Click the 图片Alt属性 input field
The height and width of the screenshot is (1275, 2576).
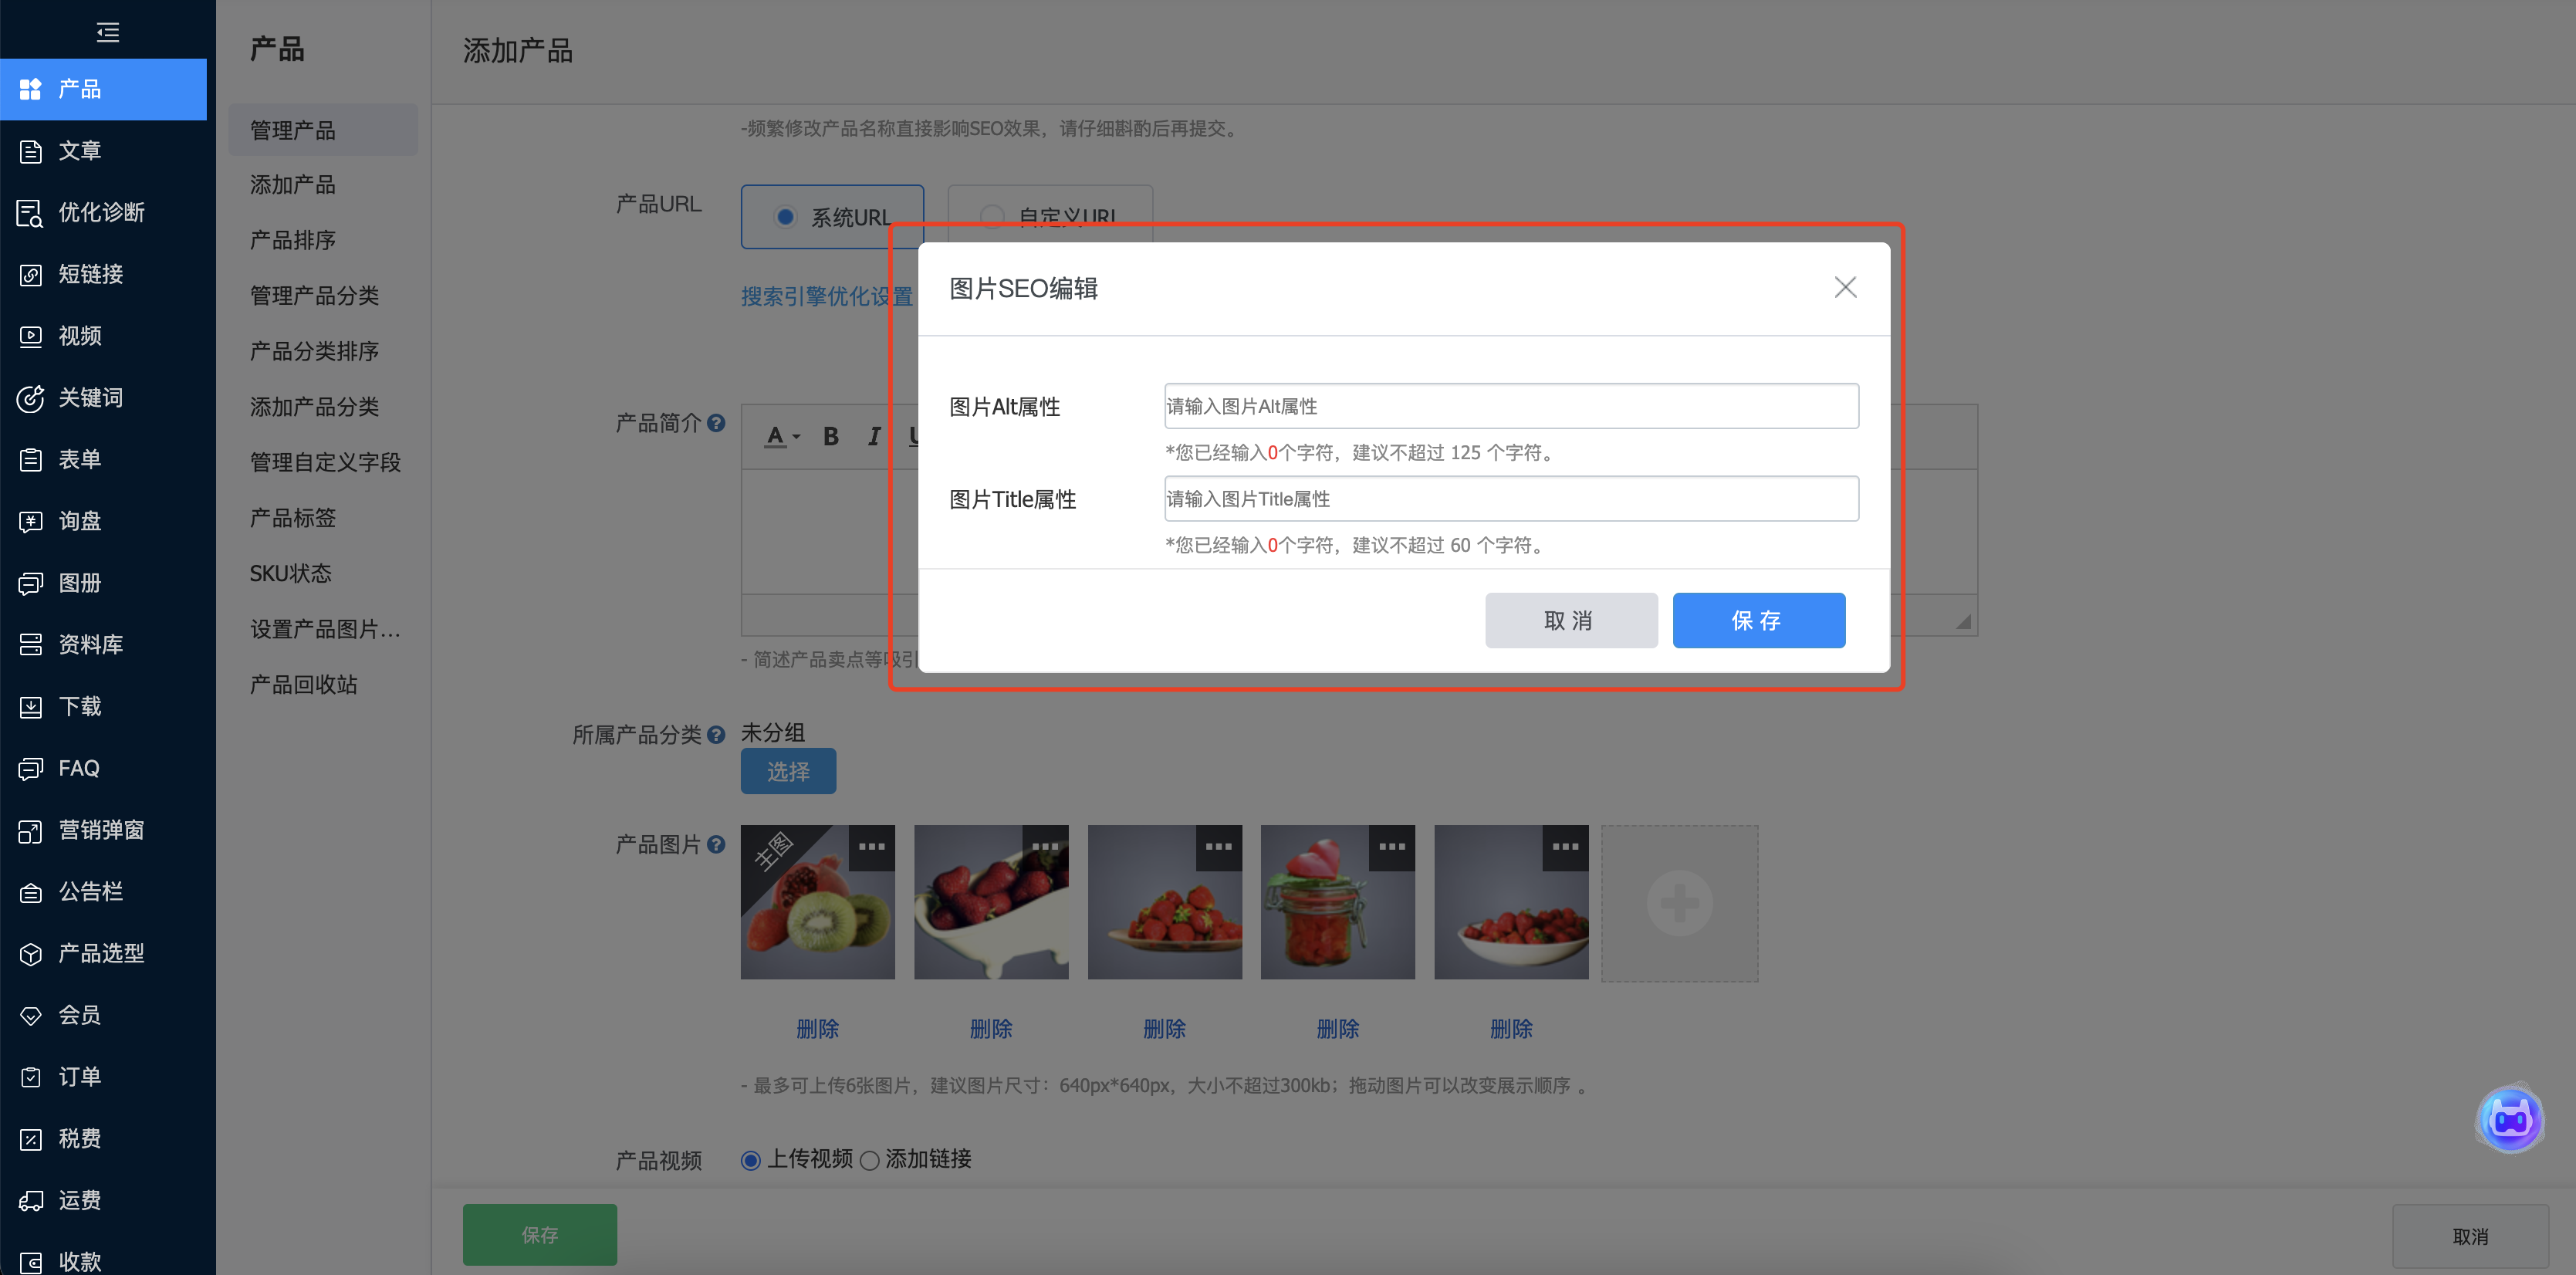(1510, 406)
